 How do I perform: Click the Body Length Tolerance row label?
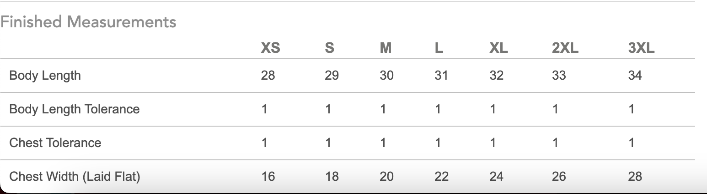75,109
